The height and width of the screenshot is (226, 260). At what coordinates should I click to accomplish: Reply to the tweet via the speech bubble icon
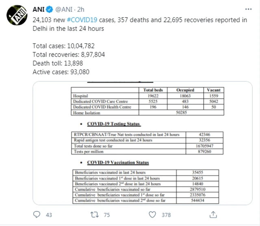[37, 215]
